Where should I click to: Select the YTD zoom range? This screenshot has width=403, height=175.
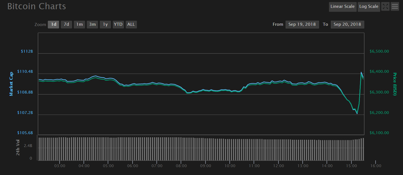pyautogui.click(x=118, y=24)
